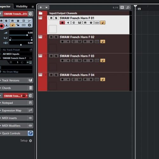Mute SWAM French Horn F 01 track
The image size is (159, 159).
51,18
